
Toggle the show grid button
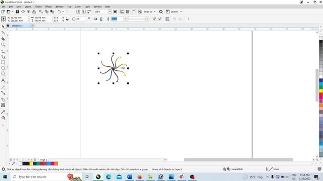(128, 12)
